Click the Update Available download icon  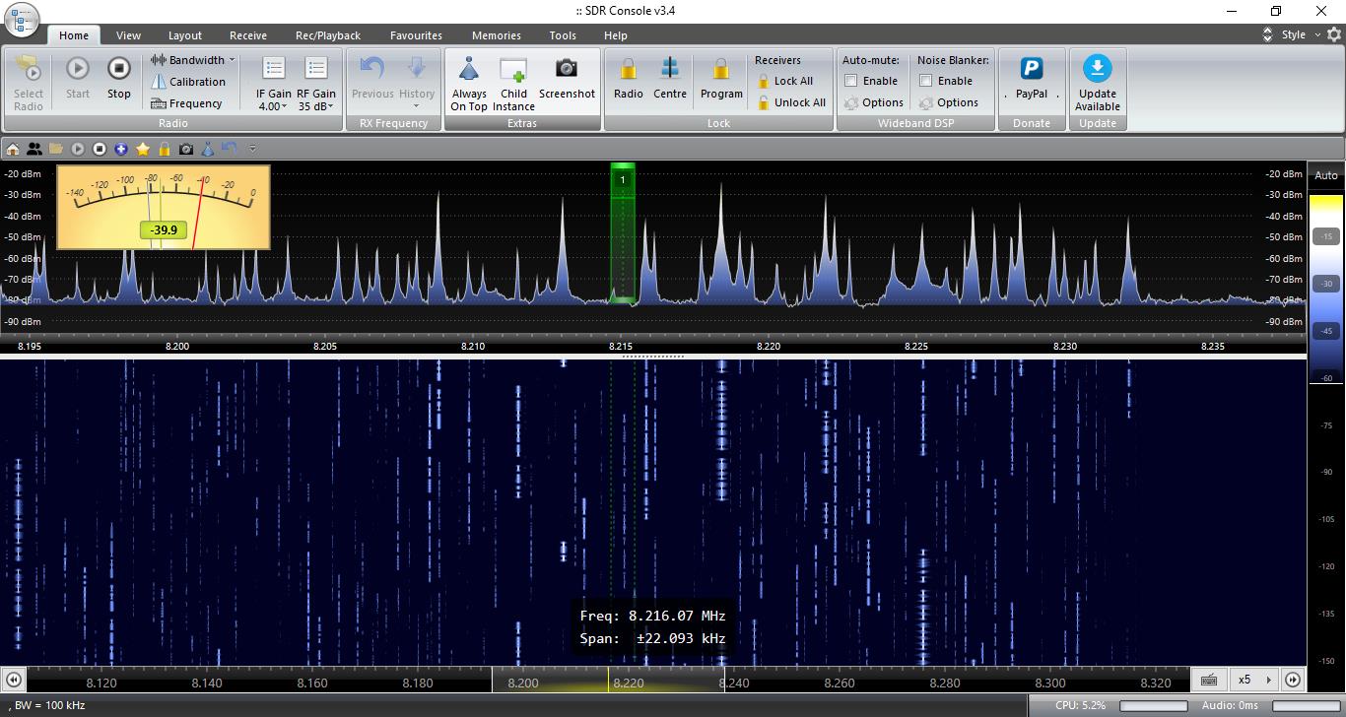1097,68
